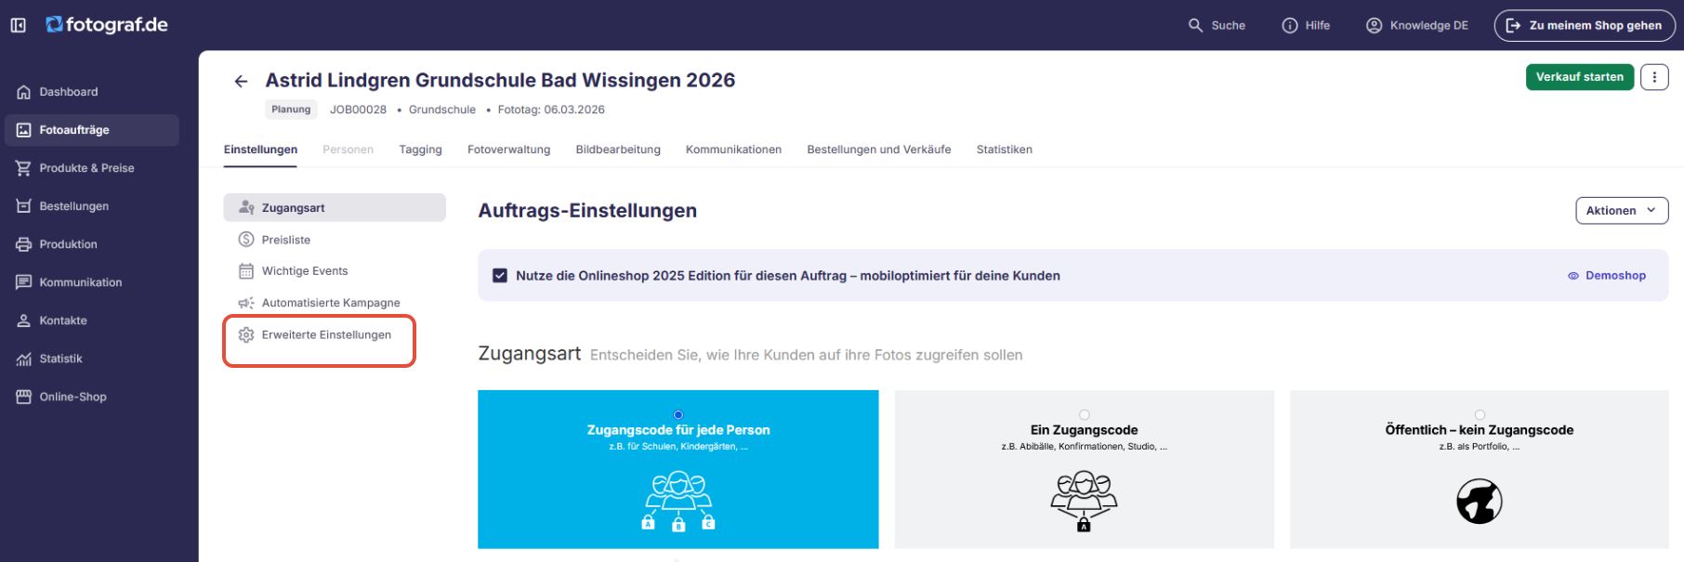
Task: Select Zugangscode für jede Person radio
Action: [678, 415]
